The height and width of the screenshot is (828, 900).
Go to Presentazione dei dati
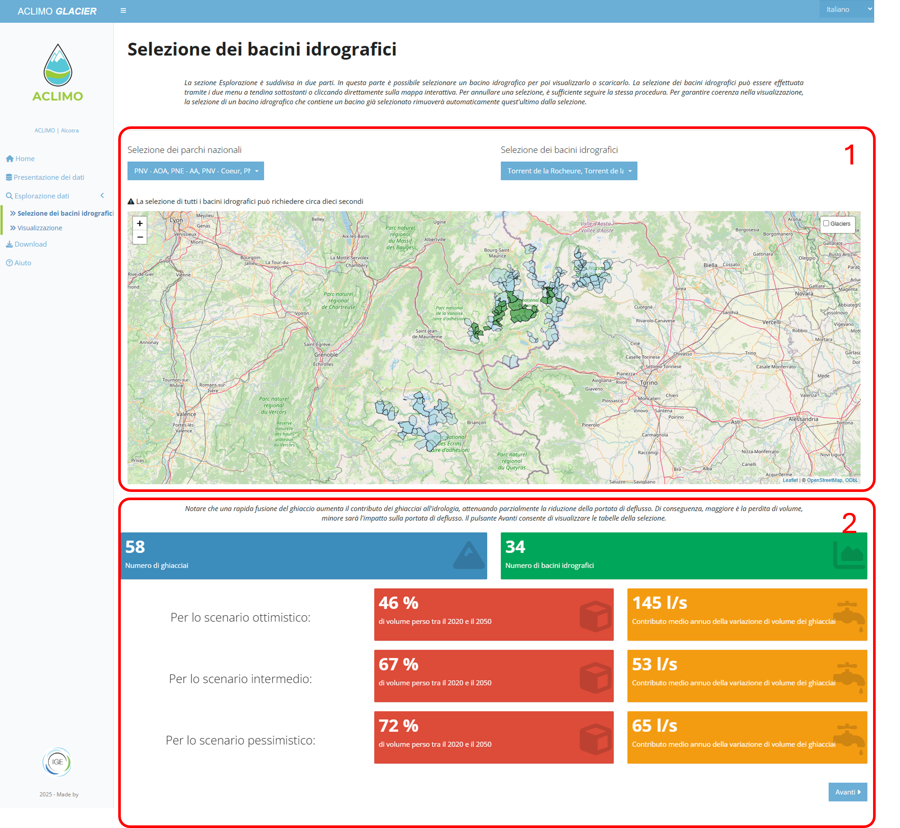point(48,177)
